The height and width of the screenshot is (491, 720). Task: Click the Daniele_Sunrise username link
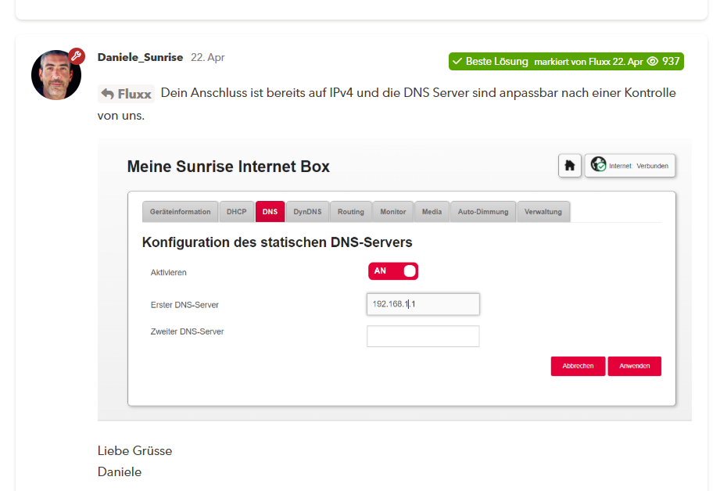click(140, 57)
